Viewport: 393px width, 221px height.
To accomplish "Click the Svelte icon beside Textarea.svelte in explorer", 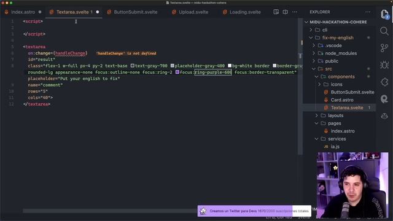I will click(x=326, y=108).
